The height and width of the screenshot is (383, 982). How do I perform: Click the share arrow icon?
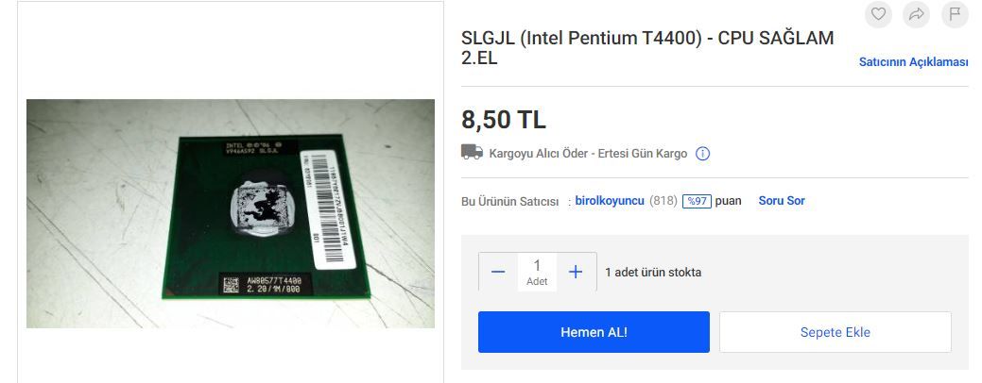click(916, 14)
